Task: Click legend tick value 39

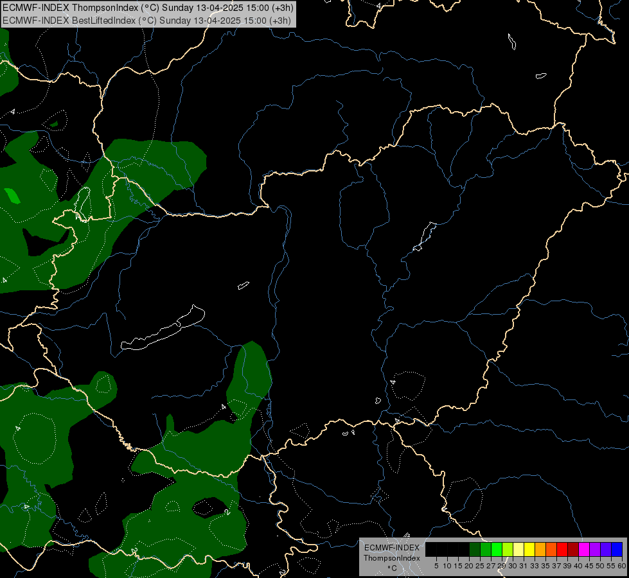Action: click(x=567, y=566)
